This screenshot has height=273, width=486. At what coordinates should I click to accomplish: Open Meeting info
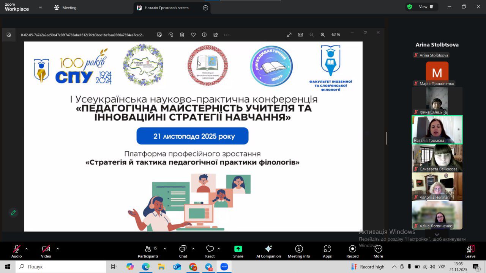tap(299, 251)
